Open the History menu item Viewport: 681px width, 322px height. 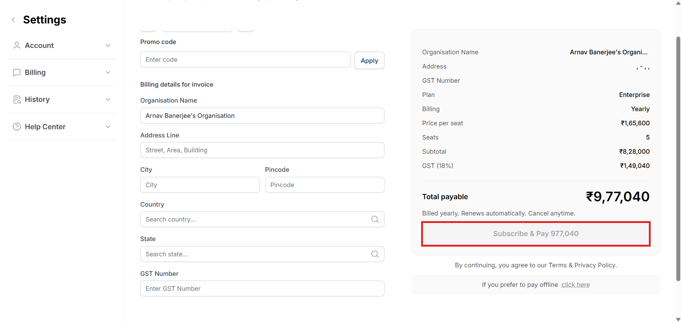[37, 99]
